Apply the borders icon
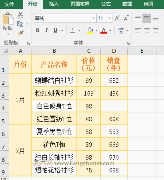The width and height of the screenshot is (164, 180). pos(72,30)
